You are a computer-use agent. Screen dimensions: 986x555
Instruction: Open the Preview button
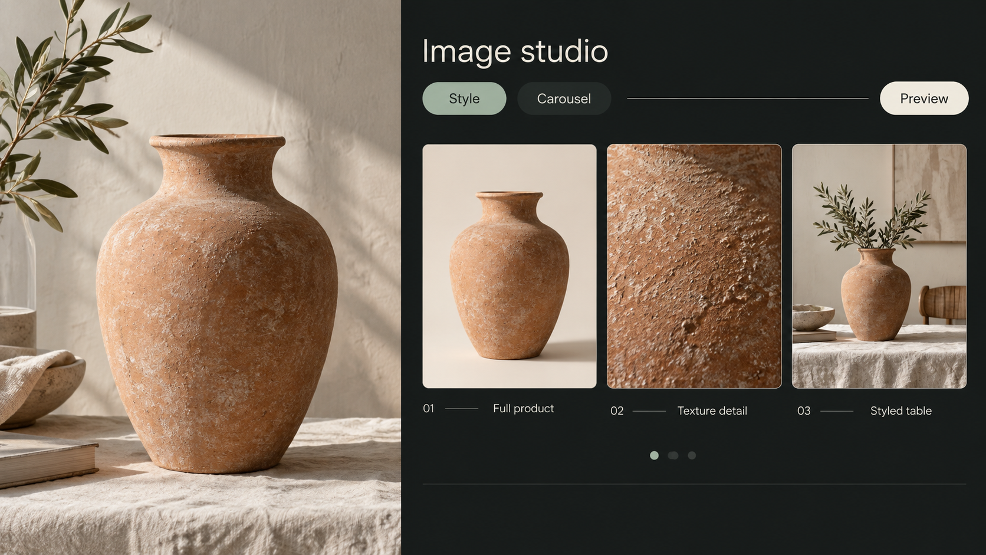pyautogui.click(x=924, y=98)
